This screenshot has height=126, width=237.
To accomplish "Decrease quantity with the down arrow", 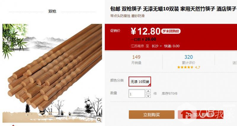I will coord(148,96).
